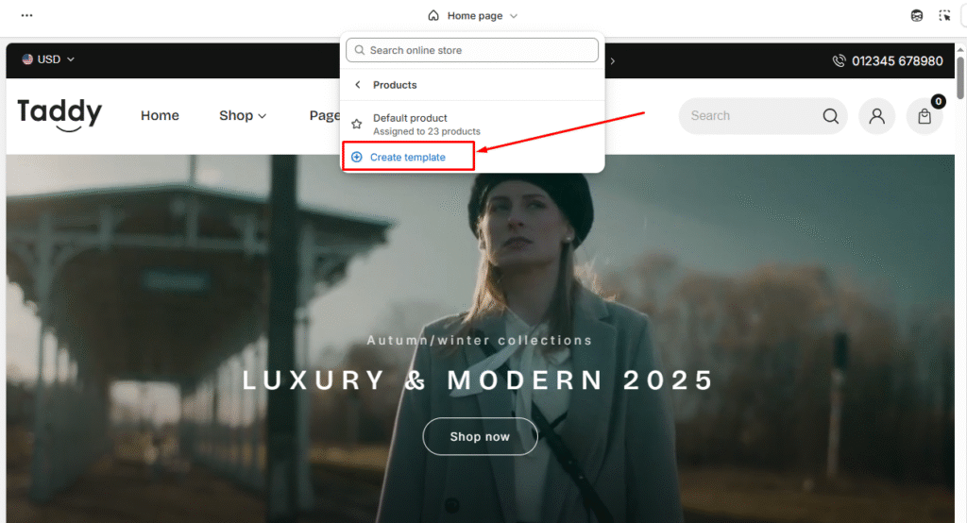967x523 pixels.
Task: Click the shopping cart bag icon
Action: 925,116
